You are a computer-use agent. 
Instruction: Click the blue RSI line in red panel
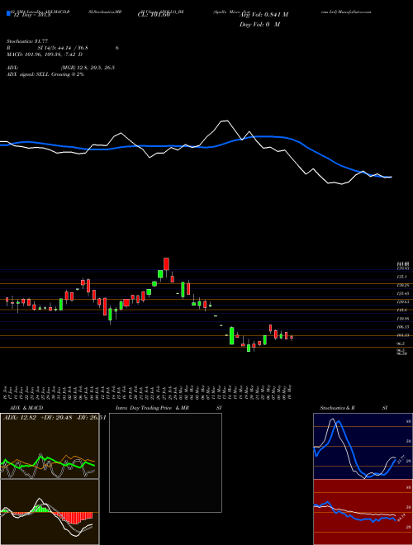click(x=354, y=514)
